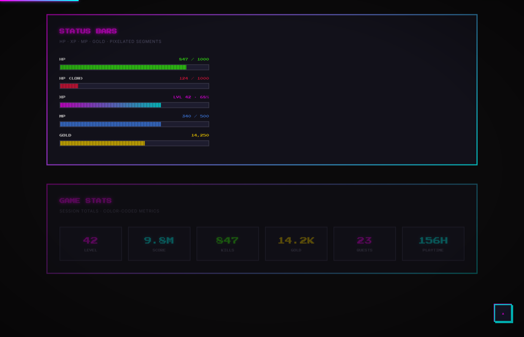Click the purple-cyan XP progress bar
524x337 pixels.
click(x=134, y=105)
